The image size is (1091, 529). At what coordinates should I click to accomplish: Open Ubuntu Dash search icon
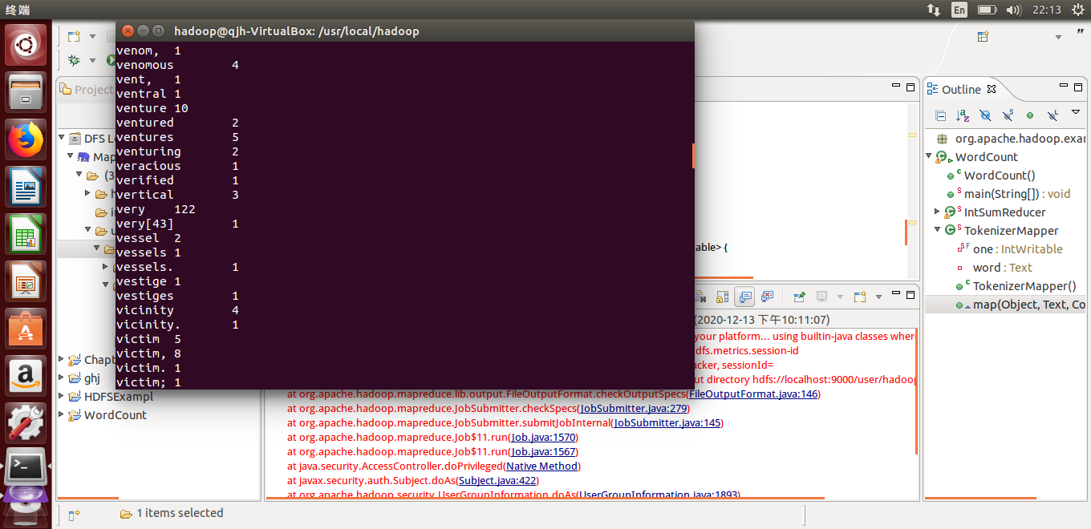coord(26,44)
